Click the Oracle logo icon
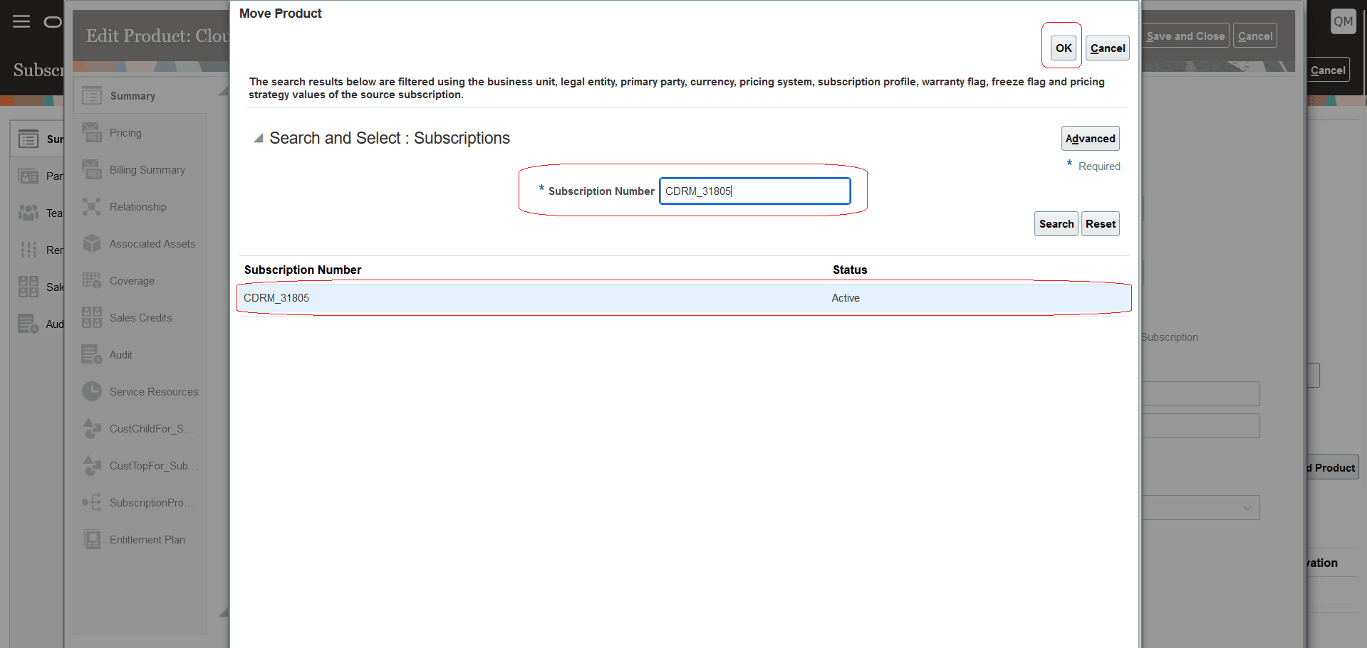 [53, 22]
